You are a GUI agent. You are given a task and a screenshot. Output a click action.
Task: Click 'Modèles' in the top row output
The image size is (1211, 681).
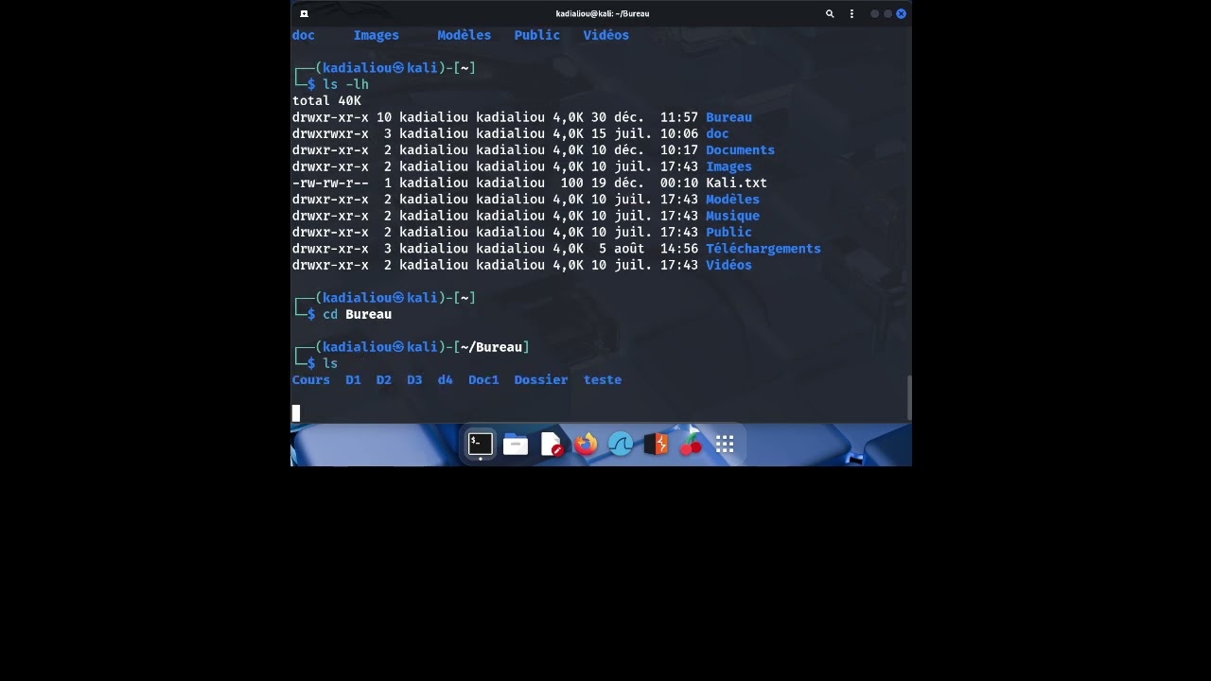[x=464, y=35]
